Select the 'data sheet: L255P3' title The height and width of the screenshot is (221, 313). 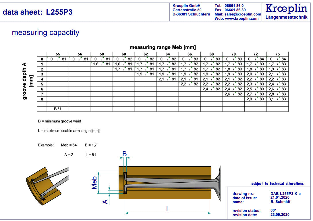38,12
